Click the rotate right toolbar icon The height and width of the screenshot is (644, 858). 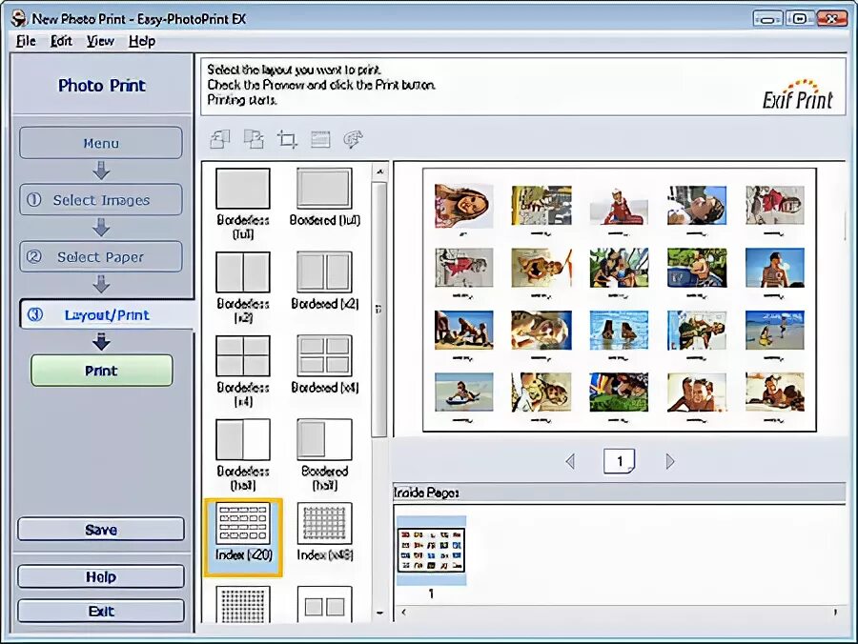[254, 139]
